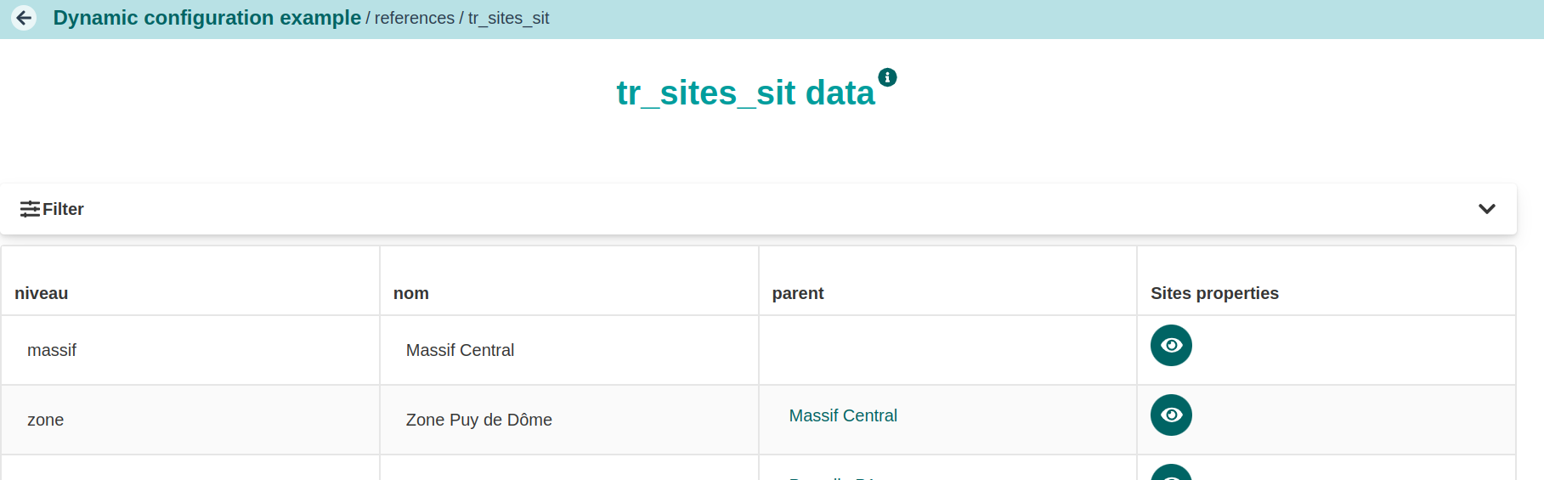This screenshot has height=480, width=1544.
Task: Expand the Filter panel chevron
Action: 1486,209
